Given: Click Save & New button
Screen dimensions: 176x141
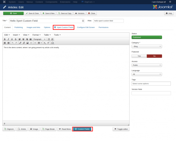Looking at the screenshot, I should (48, 13).
